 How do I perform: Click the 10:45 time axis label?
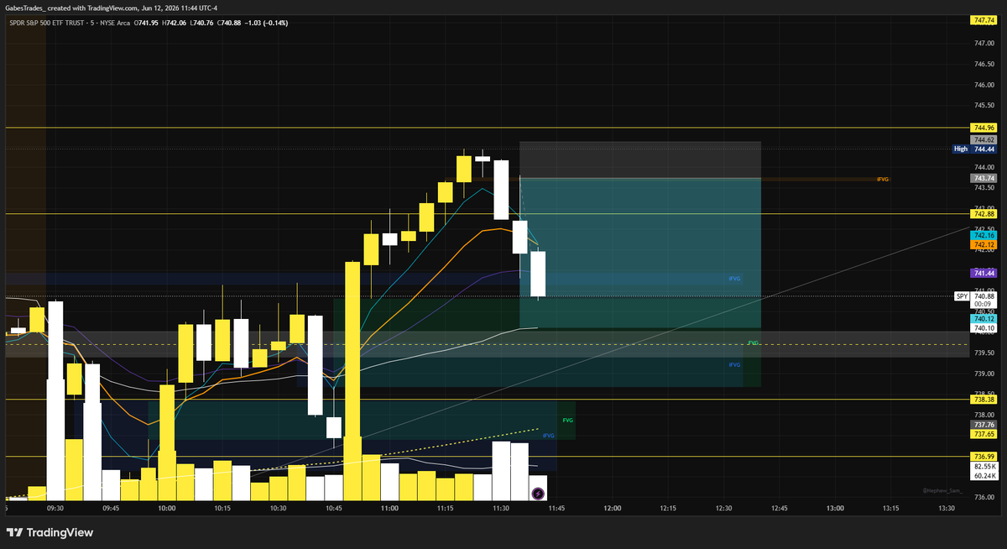[334, 508]
